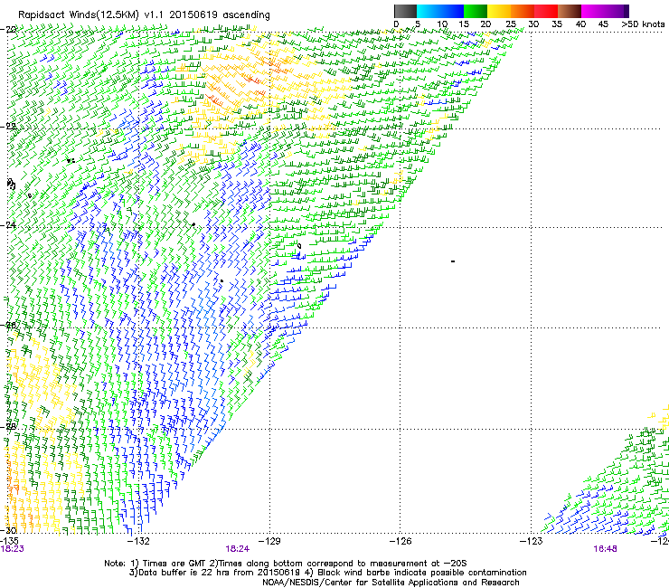Click the '10' legend scale number
669x588 pixels.
click(442, 24)
